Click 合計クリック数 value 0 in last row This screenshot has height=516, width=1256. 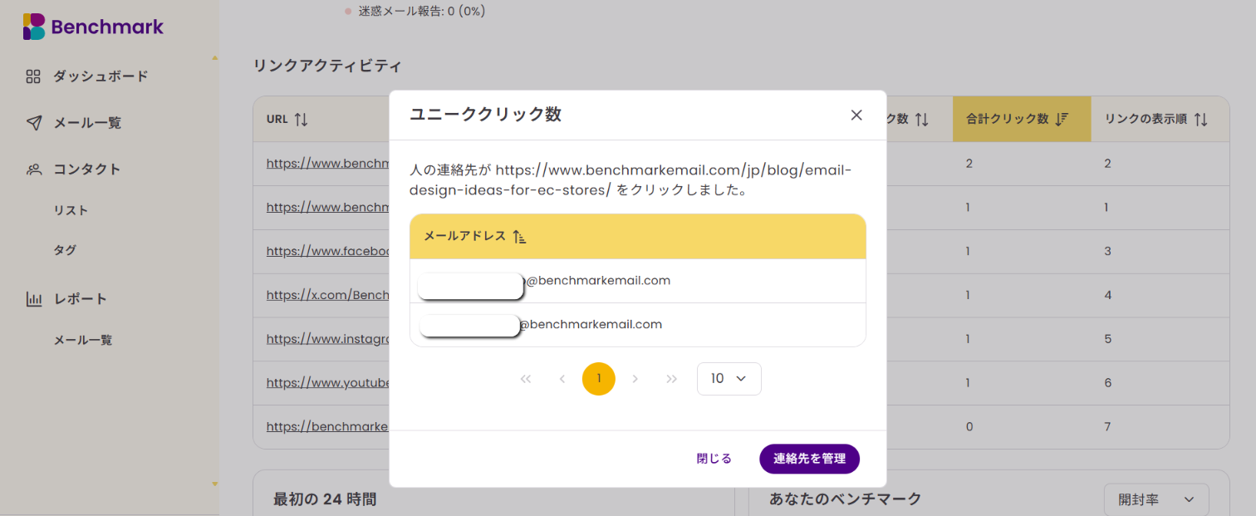(969, 427)
